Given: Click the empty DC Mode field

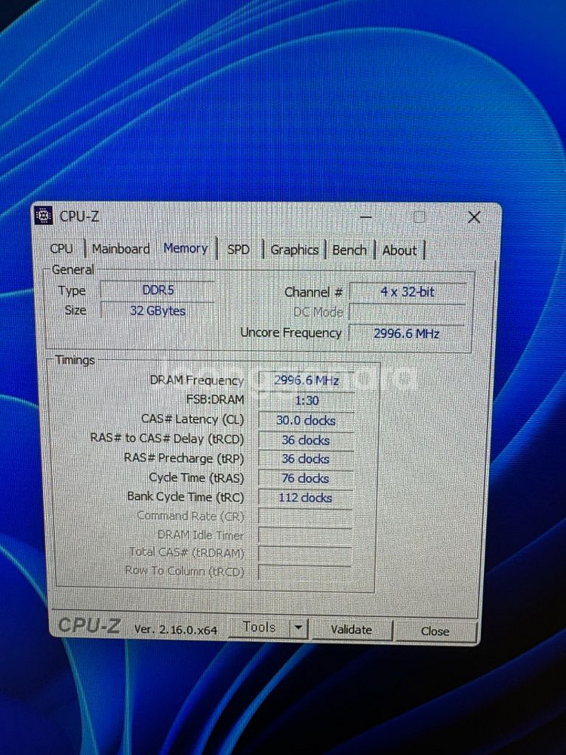Looking at the screenshot, I should [407, 312].
